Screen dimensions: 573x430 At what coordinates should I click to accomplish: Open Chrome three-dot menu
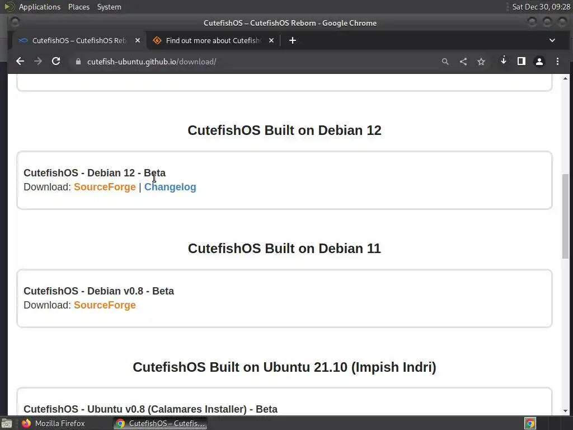[557, 62]
